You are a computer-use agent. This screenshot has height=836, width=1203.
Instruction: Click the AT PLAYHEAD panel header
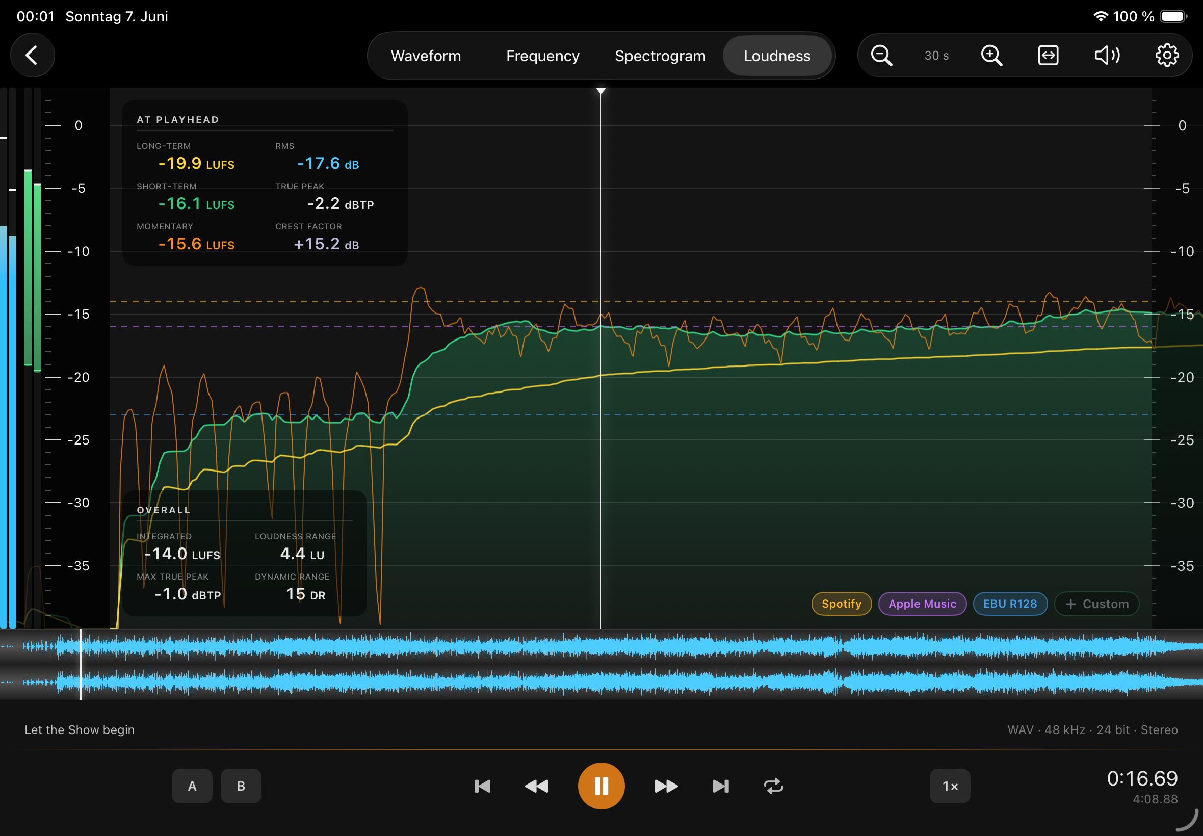coord(178,119)
